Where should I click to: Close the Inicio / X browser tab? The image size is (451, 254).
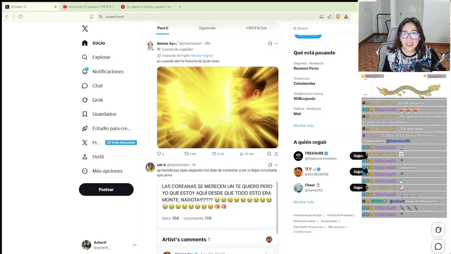coord(55,7)
